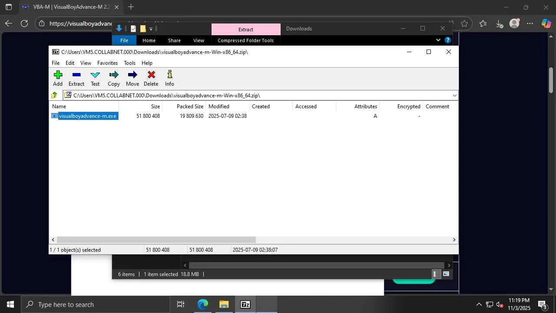Add this page to favorites with the star
The height and width of the screenshot is (313, 556).
464,23
